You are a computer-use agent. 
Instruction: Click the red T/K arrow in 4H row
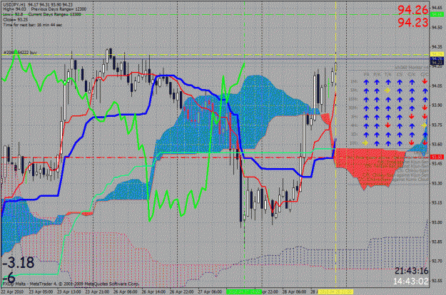387,125
